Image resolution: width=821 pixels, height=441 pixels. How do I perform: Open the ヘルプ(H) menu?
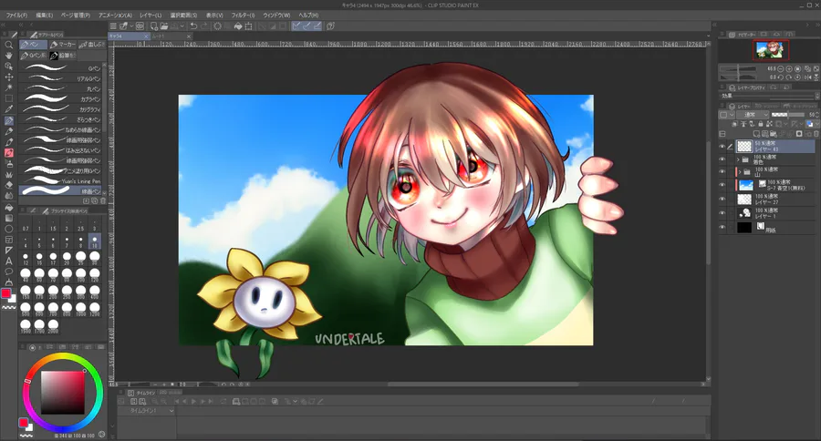point(308,15)
